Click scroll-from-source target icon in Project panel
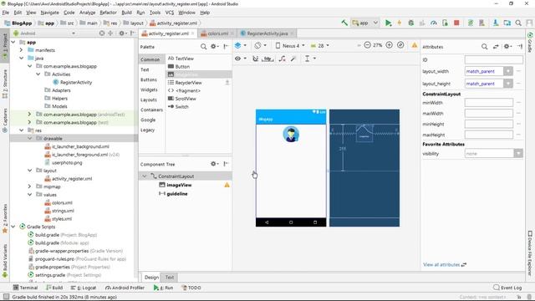535x301 pixels. point(102,33)
